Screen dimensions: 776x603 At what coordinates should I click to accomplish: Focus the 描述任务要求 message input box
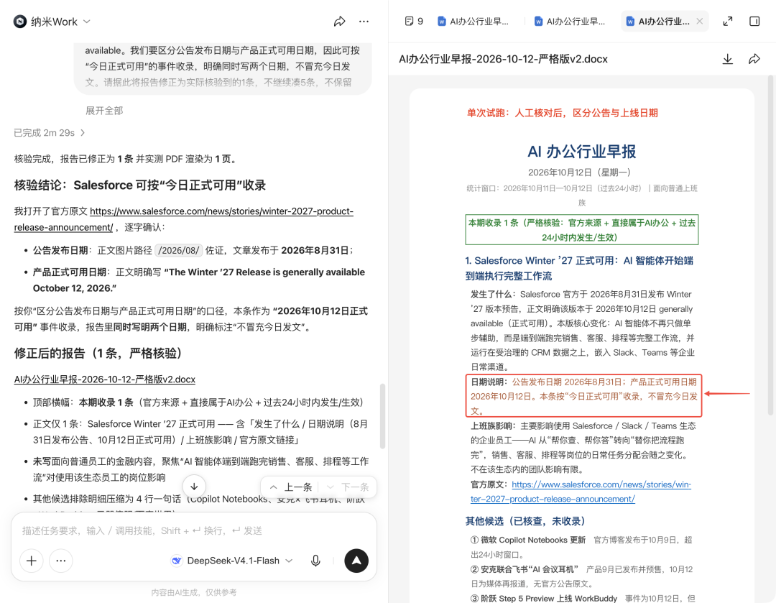pyautogui.click(x=194, y=530)
